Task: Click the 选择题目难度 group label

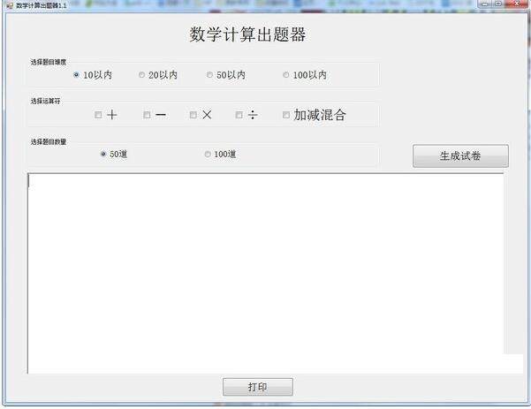Action: click(x=49, y=62)
